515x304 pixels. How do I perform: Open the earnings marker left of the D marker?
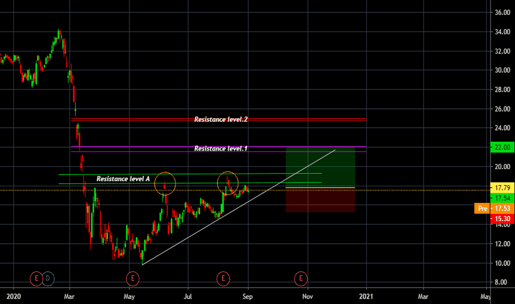36,279
